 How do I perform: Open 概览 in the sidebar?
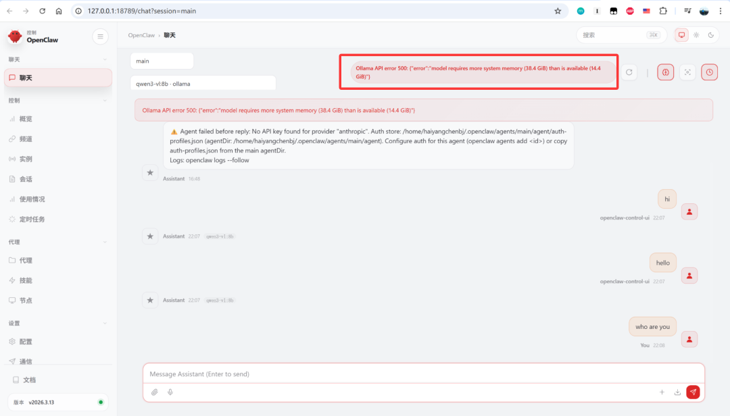[x=58, y=119]
